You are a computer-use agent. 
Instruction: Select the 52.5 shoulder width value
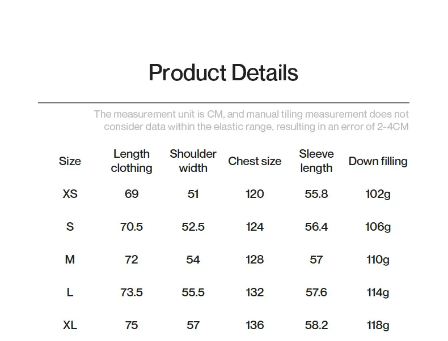pyautogui.click(x=193, y=227)
